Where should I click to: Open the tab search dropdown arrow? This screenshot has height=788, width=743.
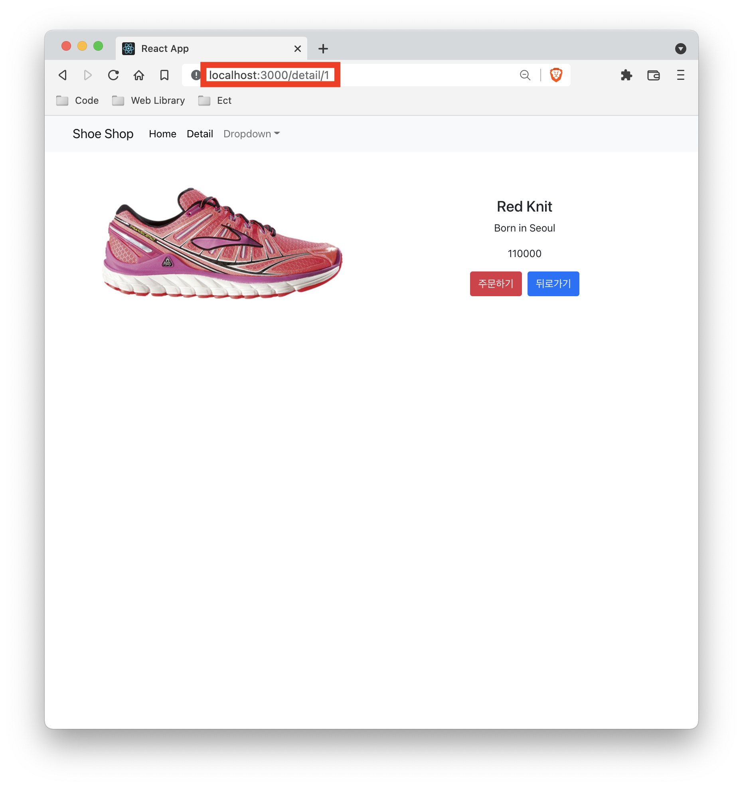coord(681,49)
